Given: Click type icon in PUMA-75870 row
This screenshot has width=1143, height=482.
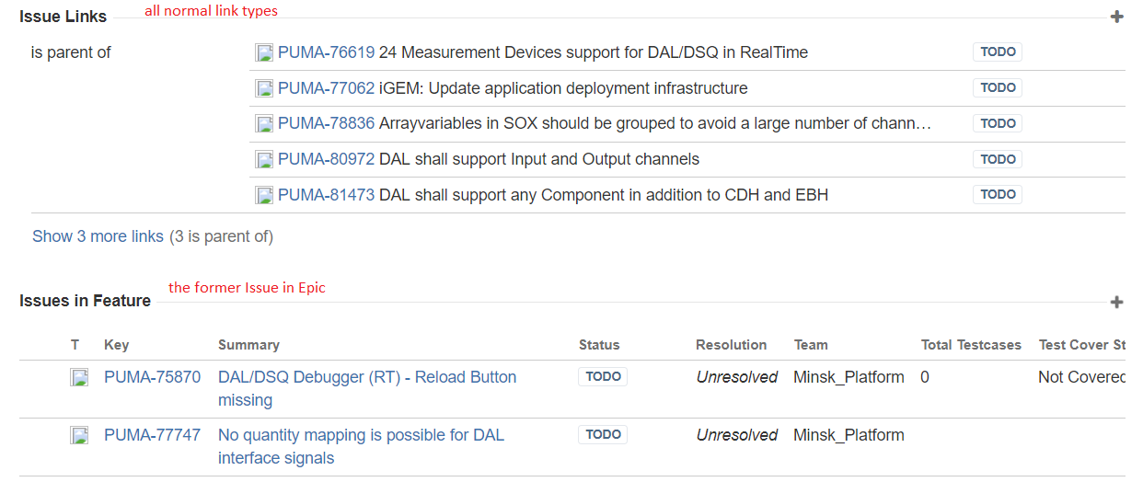Looking at the screenshot, I should [x=79, y=377].
